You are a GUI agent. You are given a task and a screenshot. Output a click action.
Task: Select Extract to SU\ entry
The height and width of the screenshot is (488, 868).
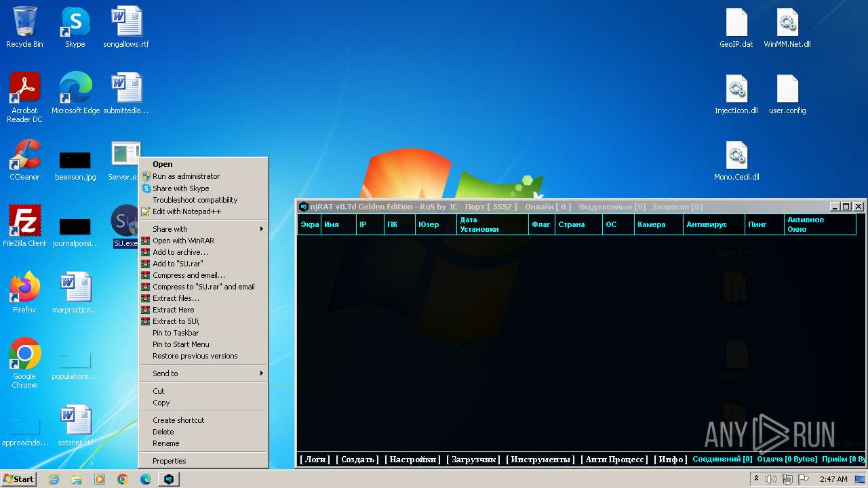coord(203,321)
